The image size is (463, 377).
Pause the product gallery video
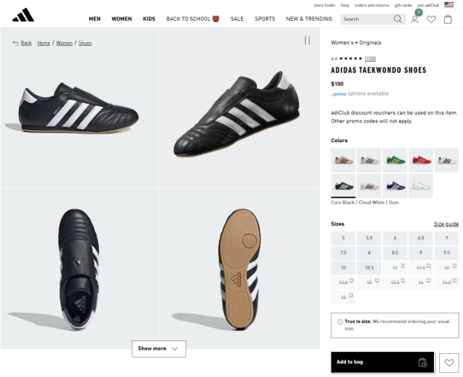click(x=307, y=41)
